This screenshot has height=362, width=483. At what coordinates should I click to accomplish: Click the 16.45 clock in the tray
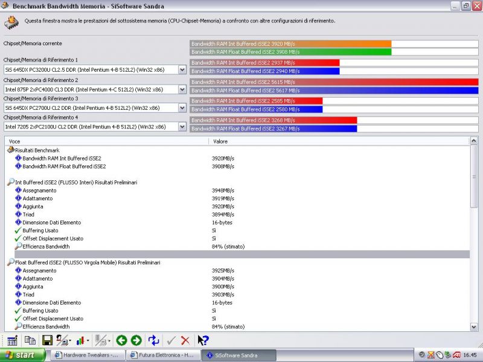click(x=470, y=355)
